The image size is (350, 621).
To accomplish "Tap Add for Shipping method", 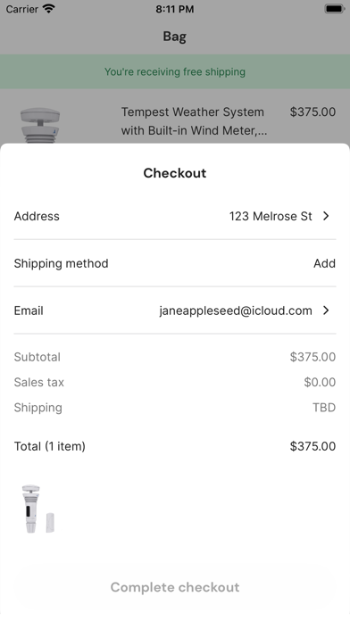I will coord(324,263).
